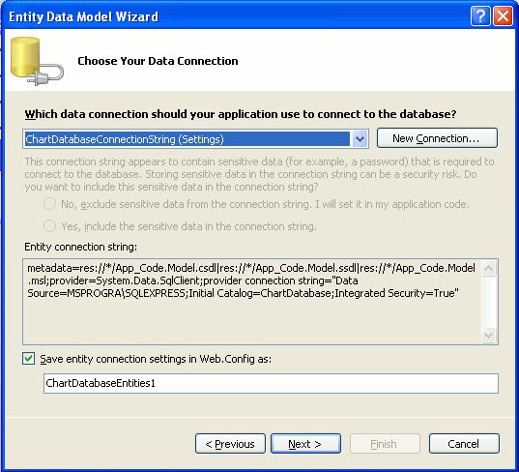Click inside the entity connection string box
519x472 pixels.
coord(252,302)
